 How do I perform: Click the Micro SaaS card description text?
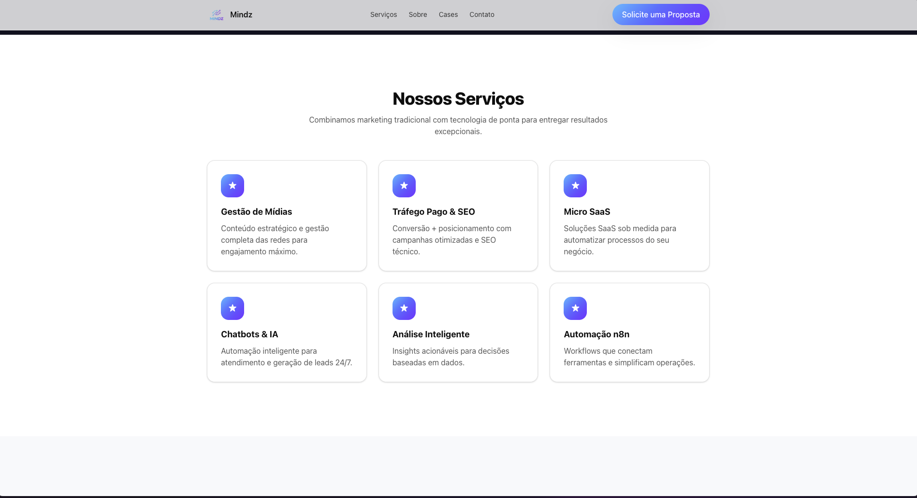(620, 240)
